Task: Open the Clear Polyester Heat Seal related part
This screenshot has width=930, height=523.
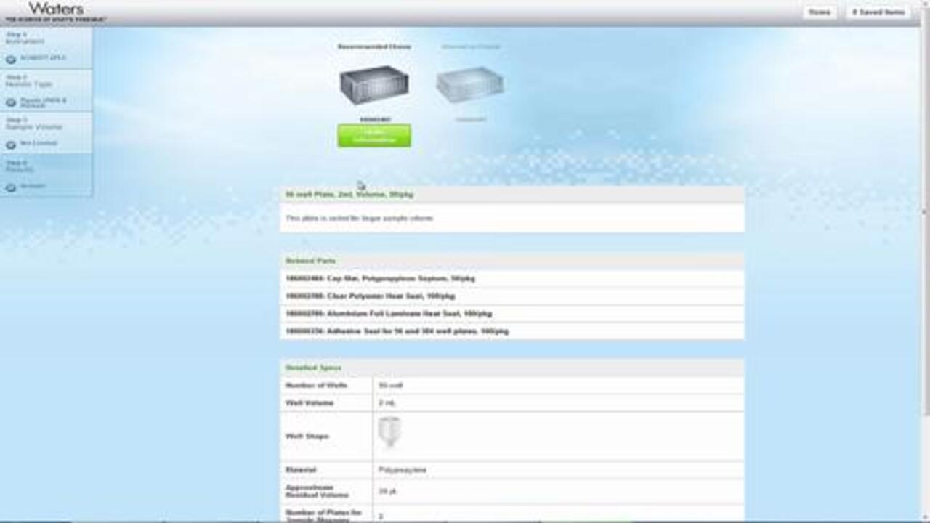Action: point(370,296)
